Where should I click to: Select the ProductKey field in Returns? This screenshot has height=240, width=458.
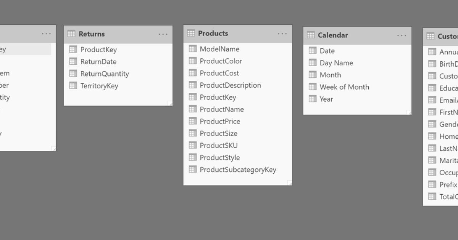click(98, 50)
